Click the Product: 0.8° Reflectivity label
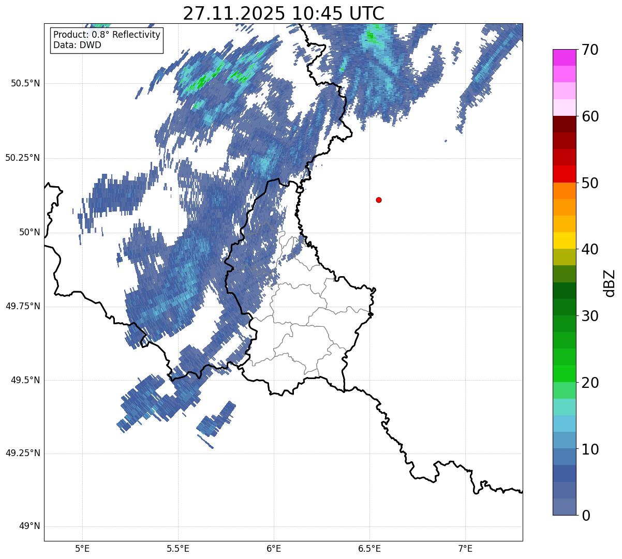This screenshot has height=559, width=622. (107, 35)
